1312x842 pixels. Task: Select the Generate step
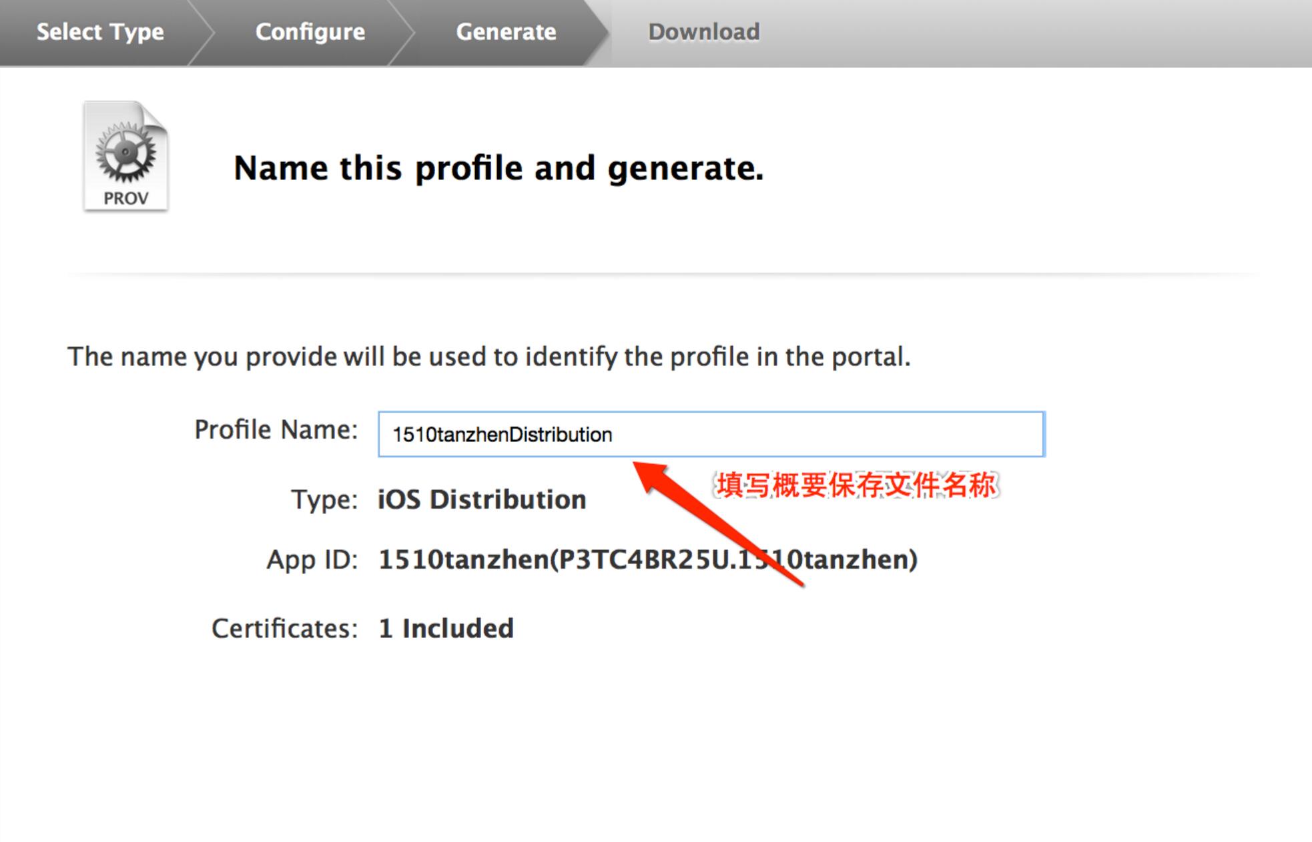coord(506,32)
